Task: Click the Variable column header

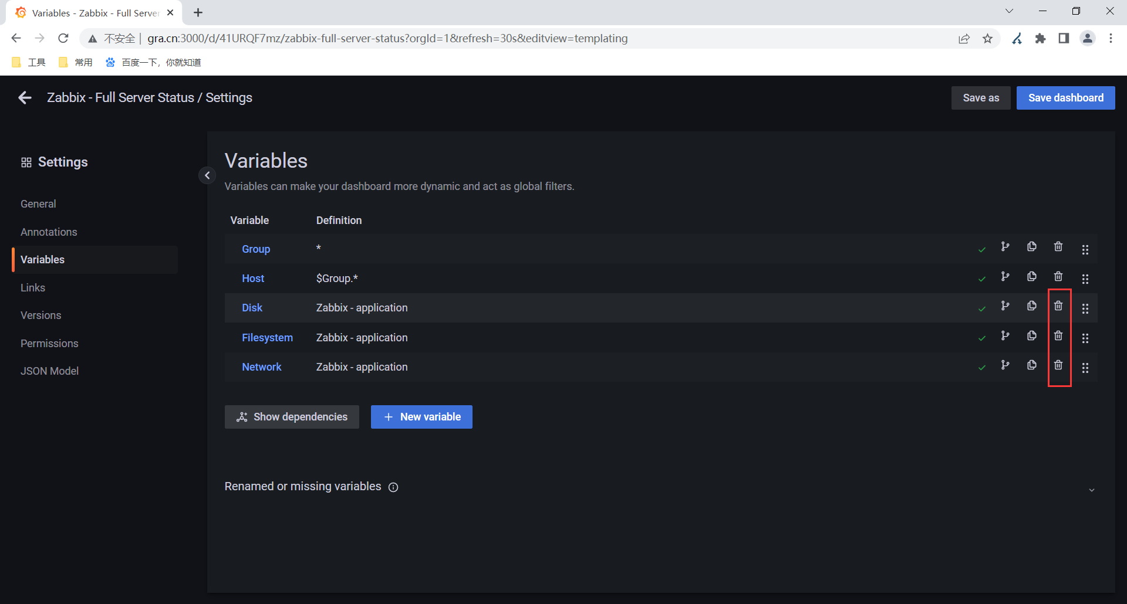Action: tap(249, 220)
